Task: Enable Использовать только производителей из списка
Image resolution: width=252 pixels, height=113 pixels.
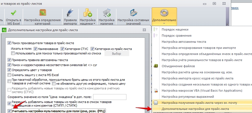Action: tap(13, 53)
